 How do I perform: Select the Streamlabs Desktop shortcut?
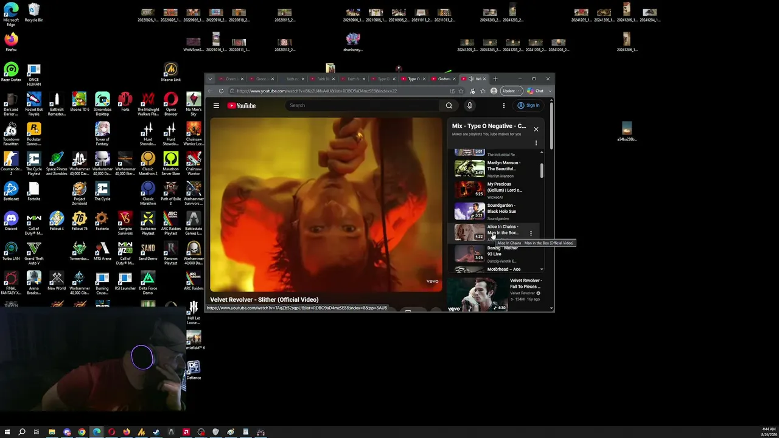tap(102, 103)
